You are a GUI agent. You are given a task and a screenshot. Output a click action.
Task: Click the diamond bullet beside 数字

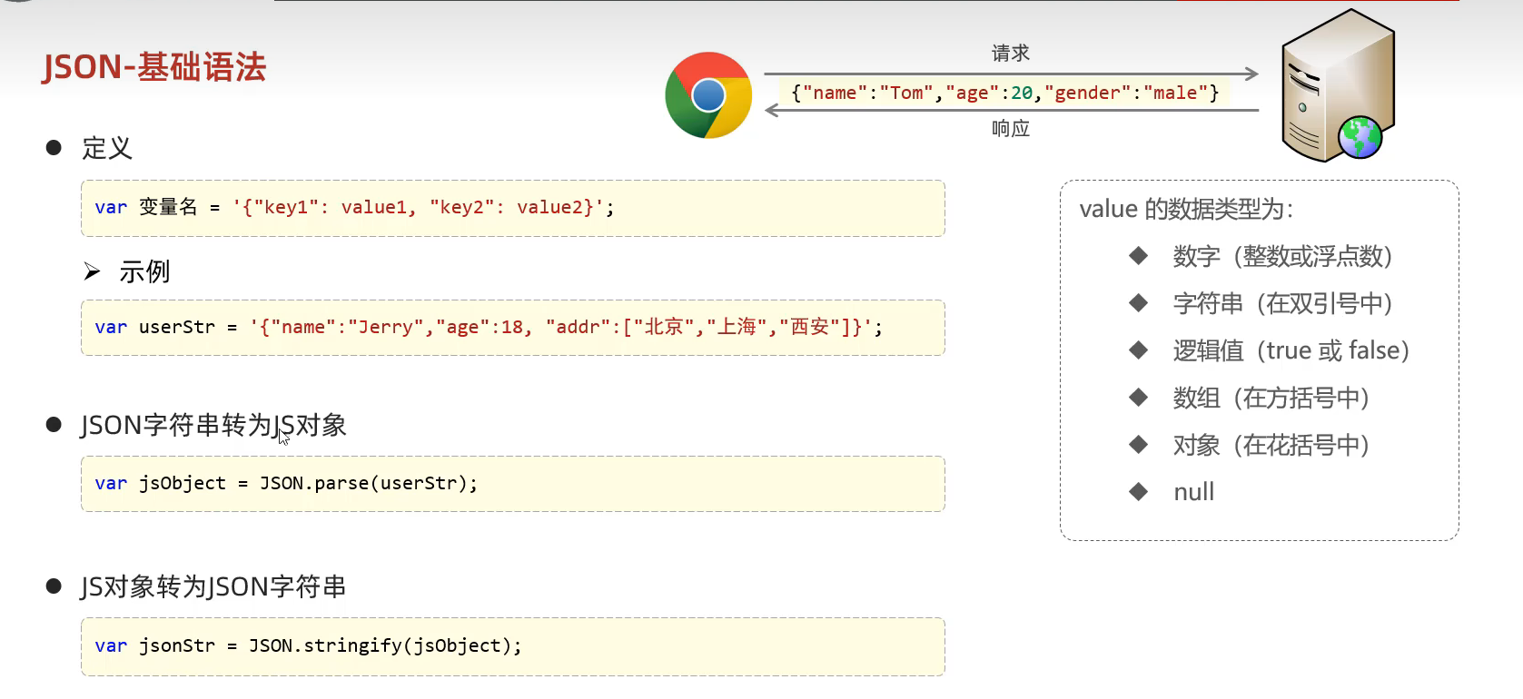[x=1138, y=256]
